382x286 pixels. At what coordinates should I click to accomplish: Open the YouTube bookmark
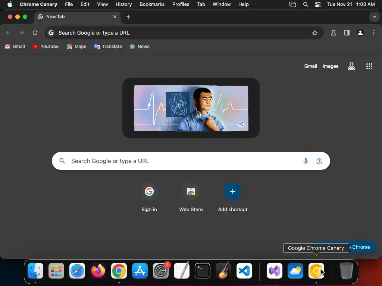46,47
